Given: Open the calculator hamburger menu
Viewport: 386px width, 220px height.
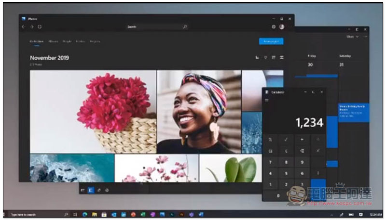Looking at the screenshot, I should point(267,100).
